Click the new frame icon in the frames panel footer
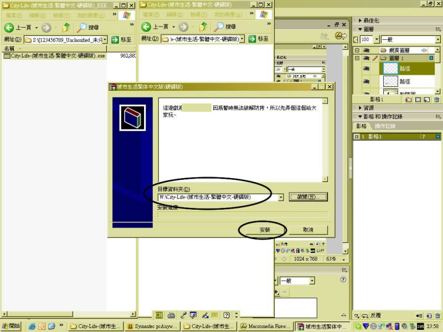The image size is (443, 332). [429, 315]
